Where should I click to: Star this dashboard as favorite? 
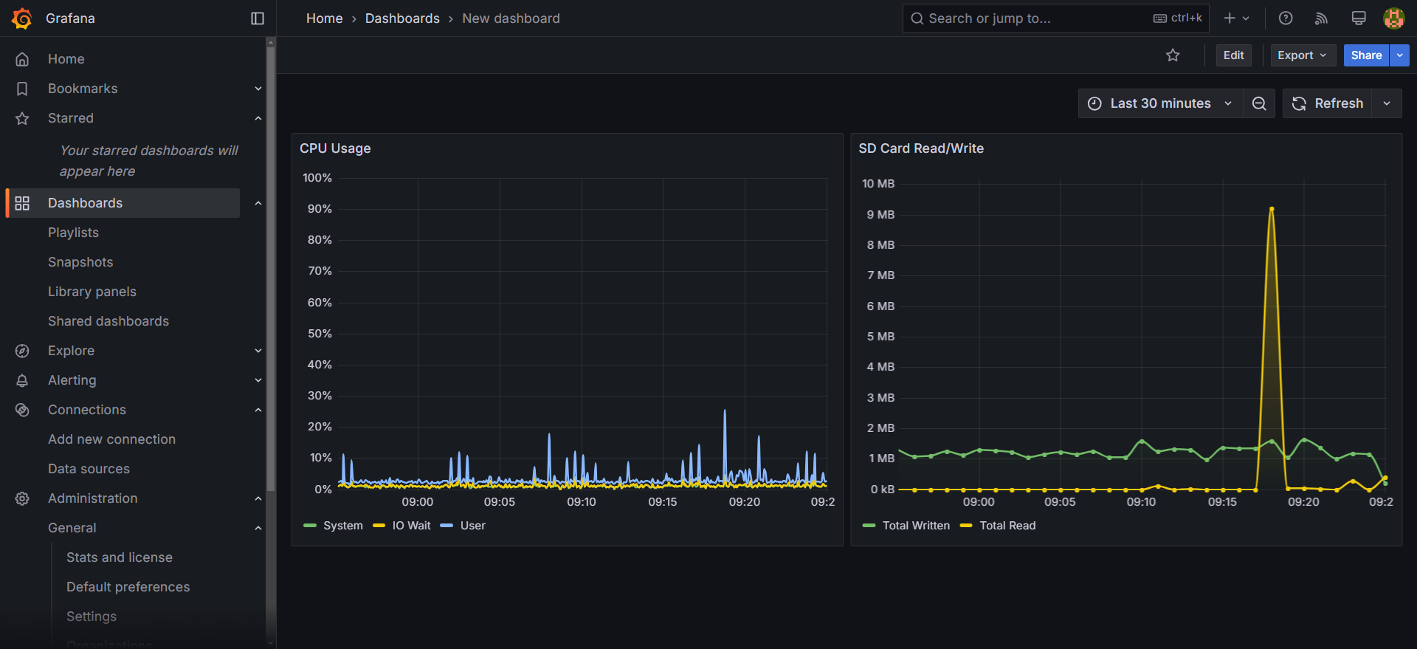pos(1173,55)
